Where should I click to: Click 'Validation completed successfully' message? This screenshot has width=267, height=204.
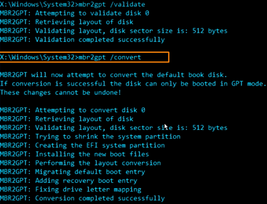tap(82, 39)
